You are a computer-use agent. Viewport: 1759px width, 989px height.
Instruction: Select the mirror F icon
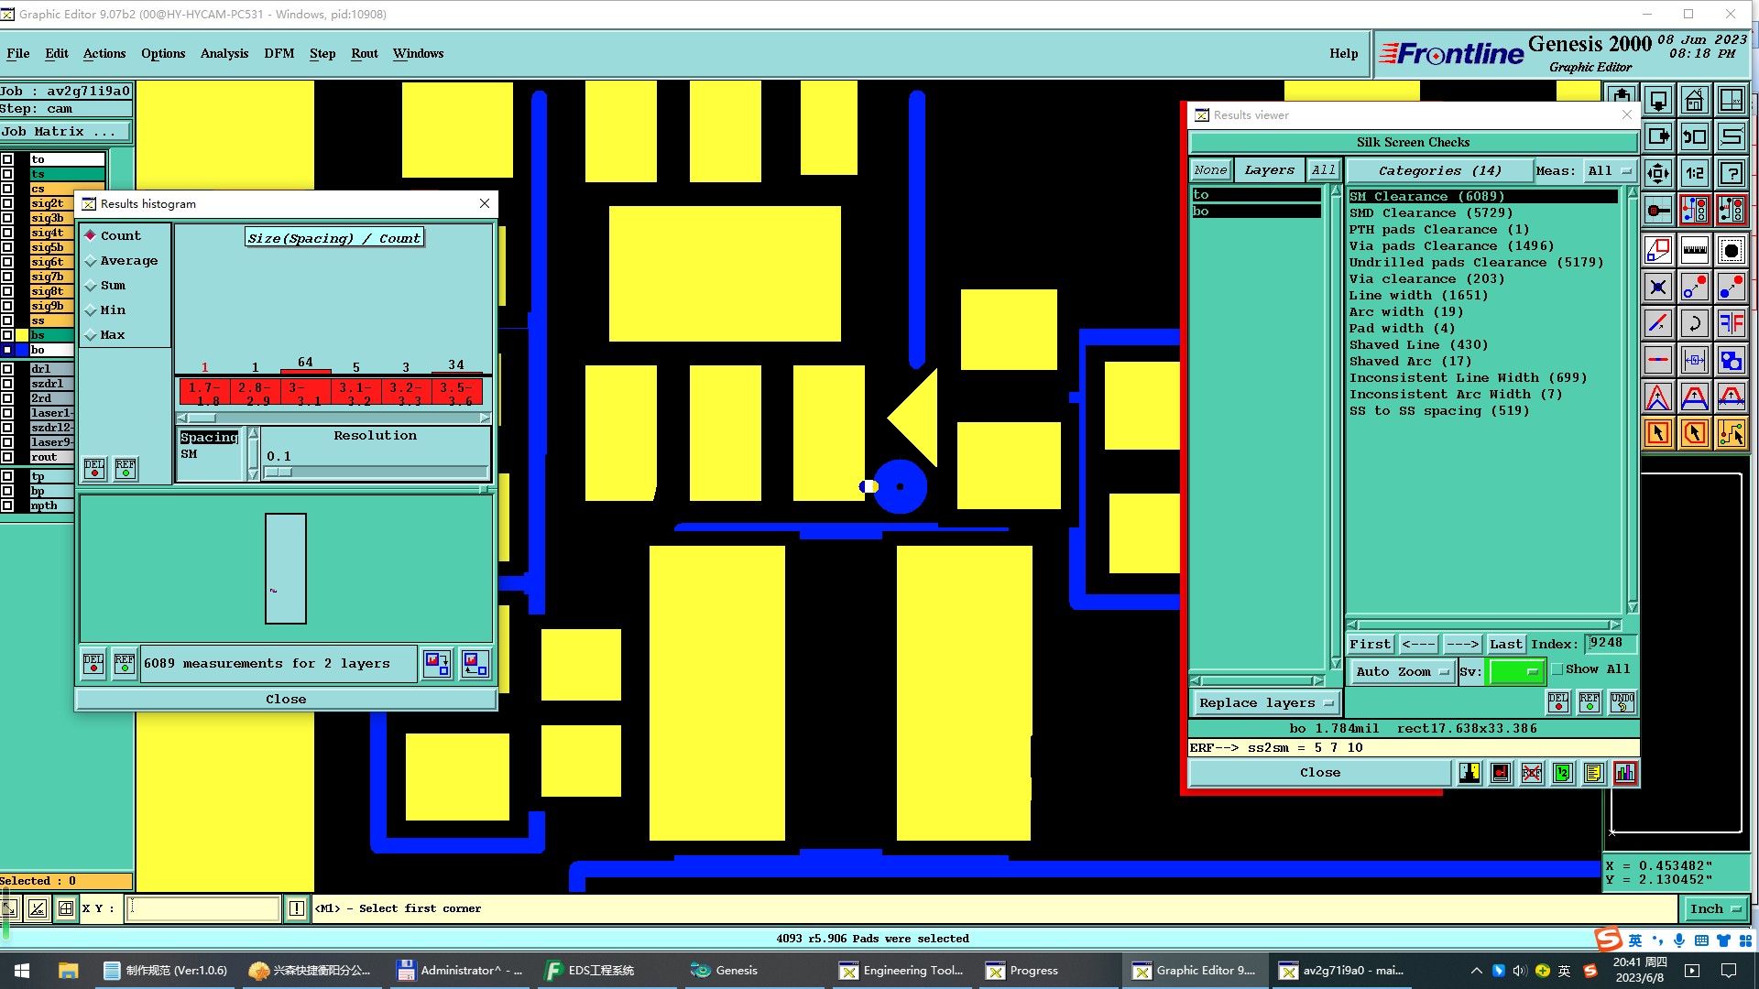(1731, 323)
